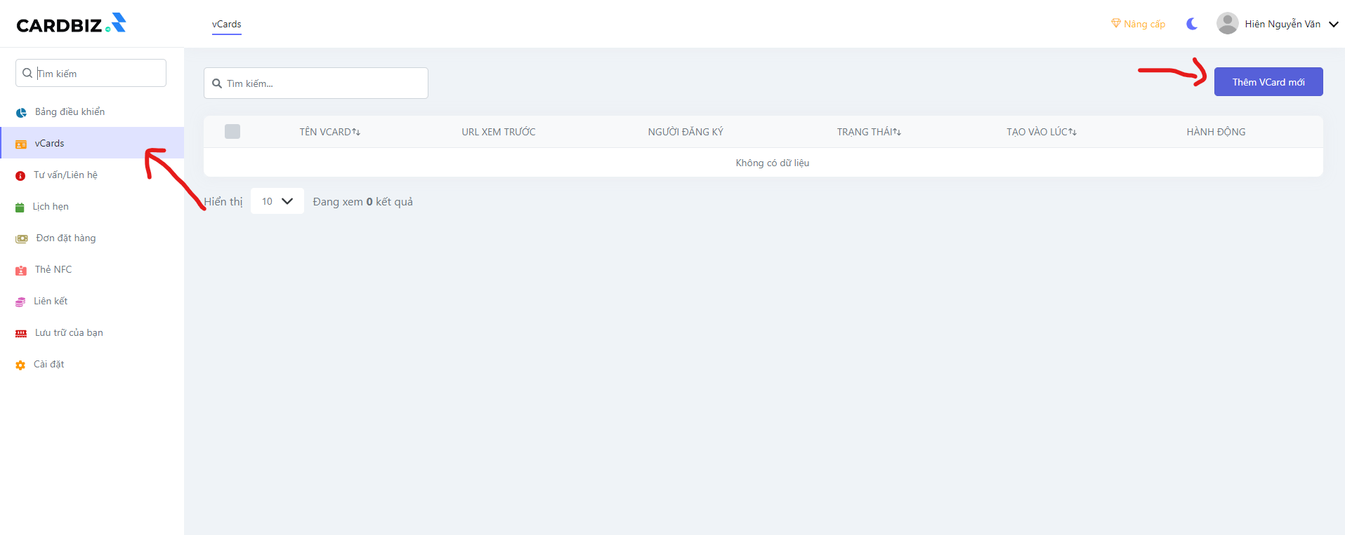Sort by TRẠNG THÁI column
Image resolution: width=1345 pixels, height=535 pixels.
pyautogui.click(x=869, y=132)
